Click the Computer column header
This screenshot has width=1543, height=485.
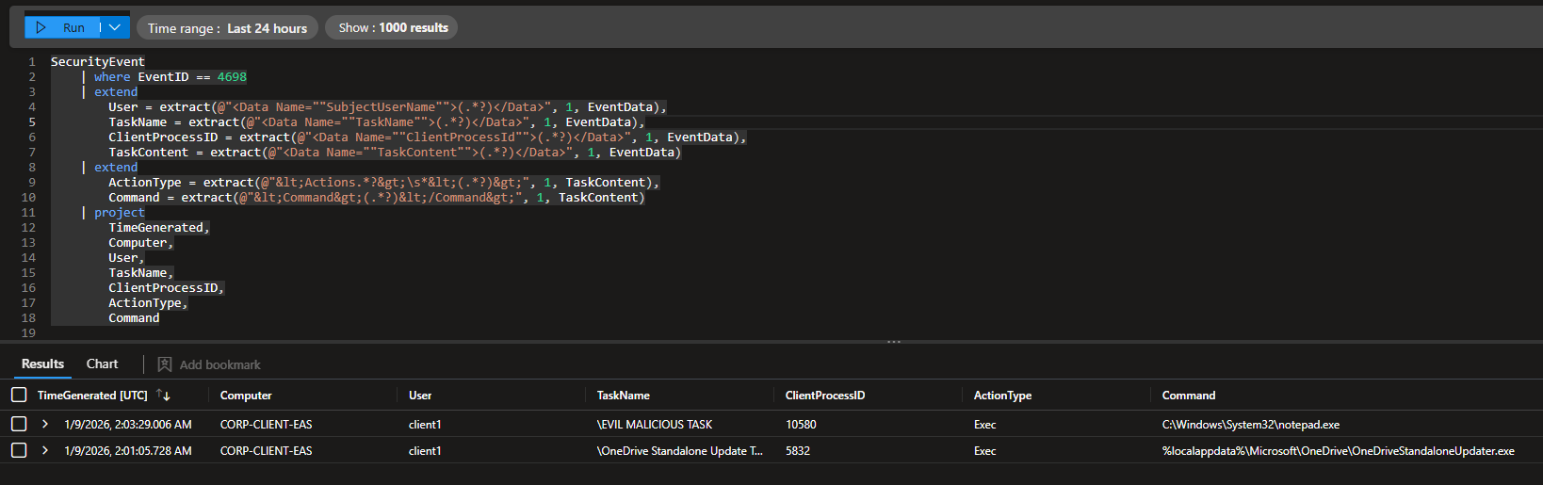point(246,396)
